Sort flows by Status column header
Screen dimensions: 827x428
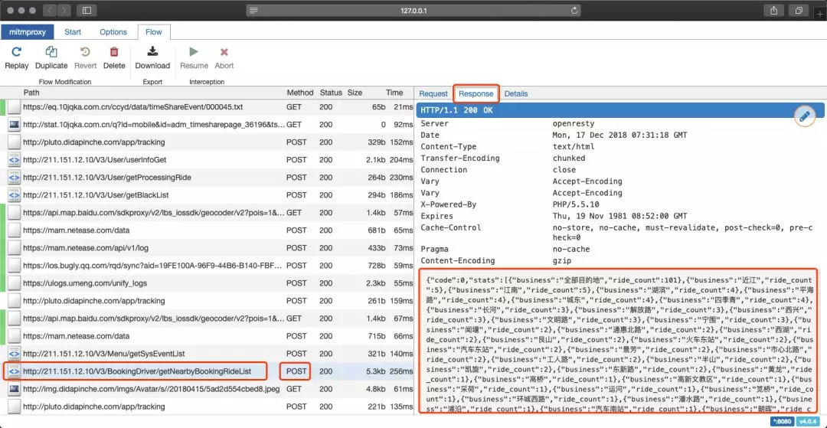[331, 92]
